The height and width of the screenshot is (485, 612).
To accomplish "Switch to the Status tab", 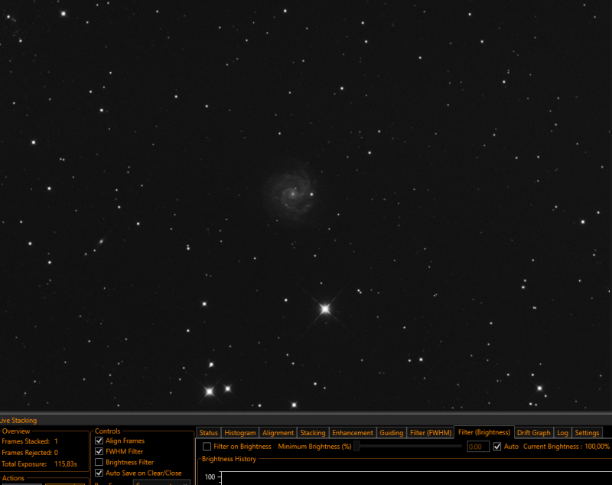I will (208, 433).
